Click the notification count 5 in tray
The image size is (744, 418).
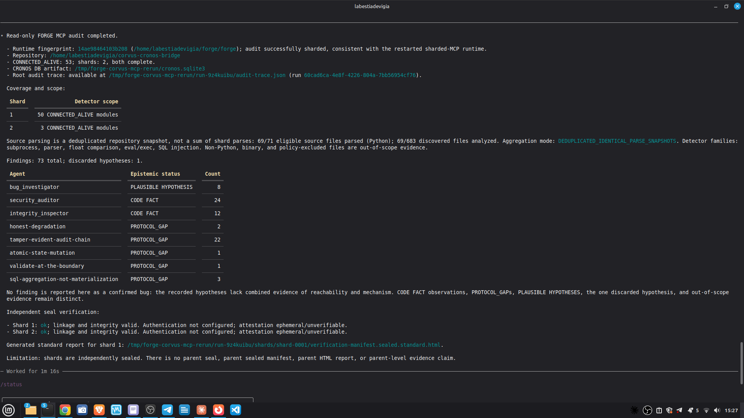697,410
